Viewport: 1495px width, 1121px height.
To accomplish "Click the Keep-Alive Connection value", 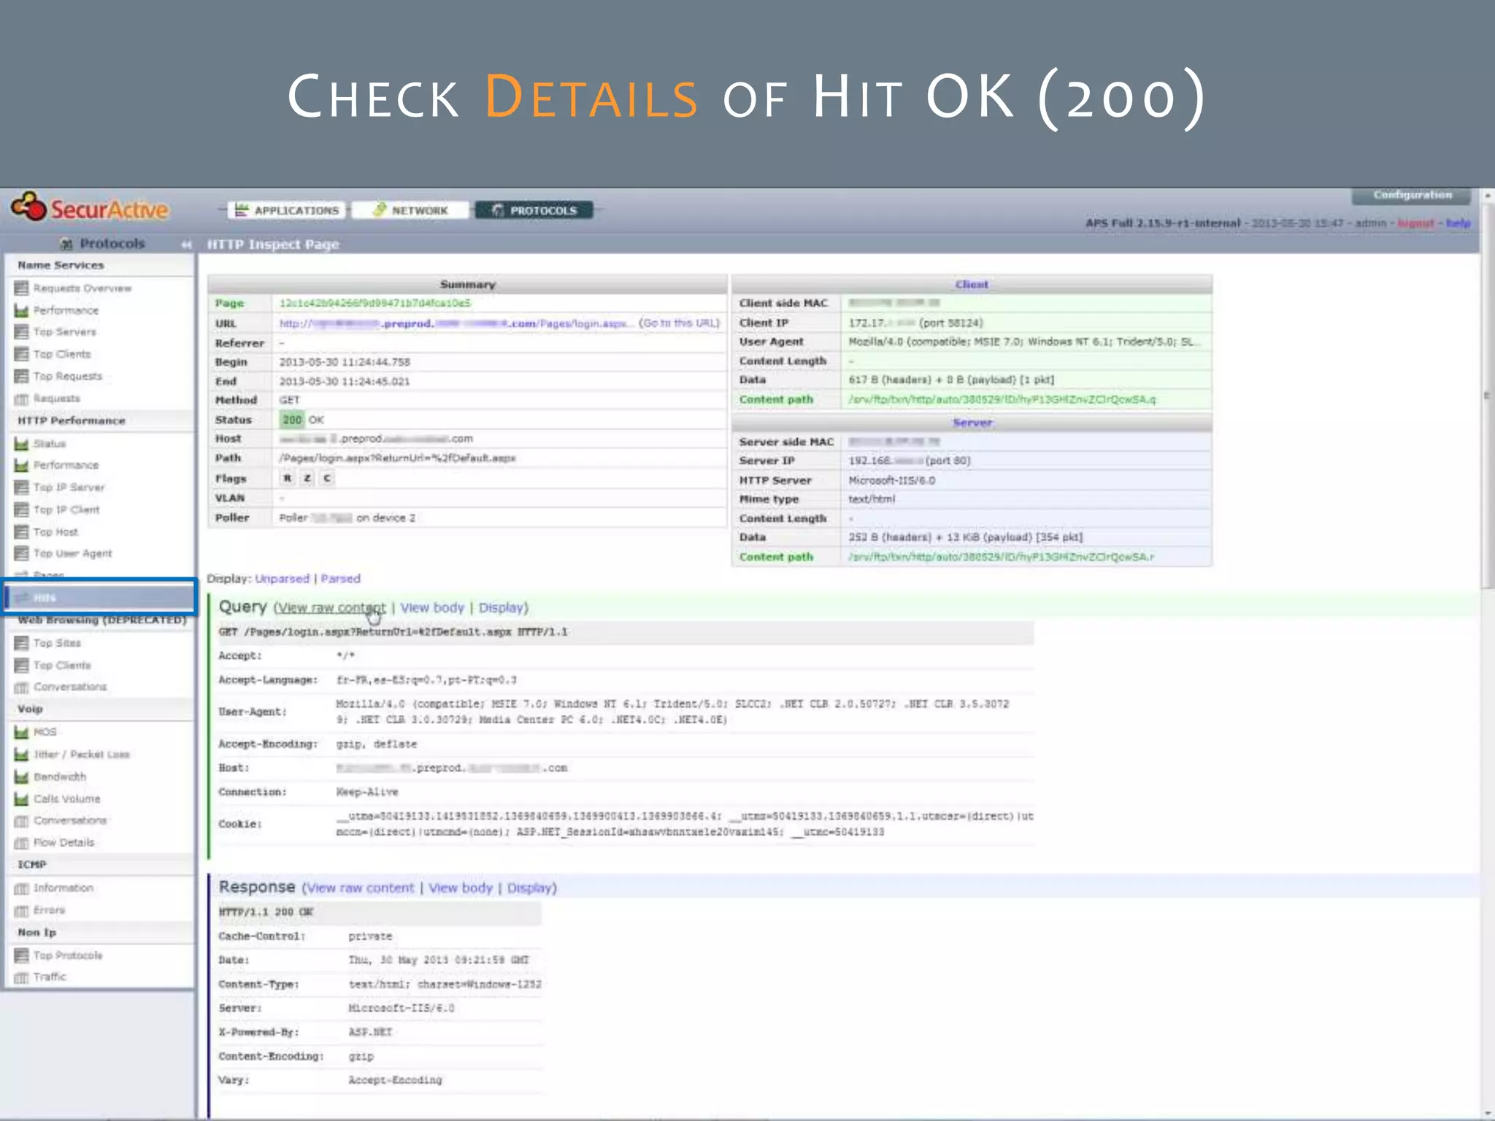I will point(367,792).
